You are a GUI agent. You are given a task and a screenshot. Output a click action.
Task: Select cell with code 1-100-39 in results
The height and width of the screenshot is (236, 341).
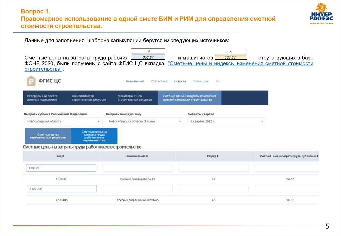pyautogui.click(x=61, y=179)
